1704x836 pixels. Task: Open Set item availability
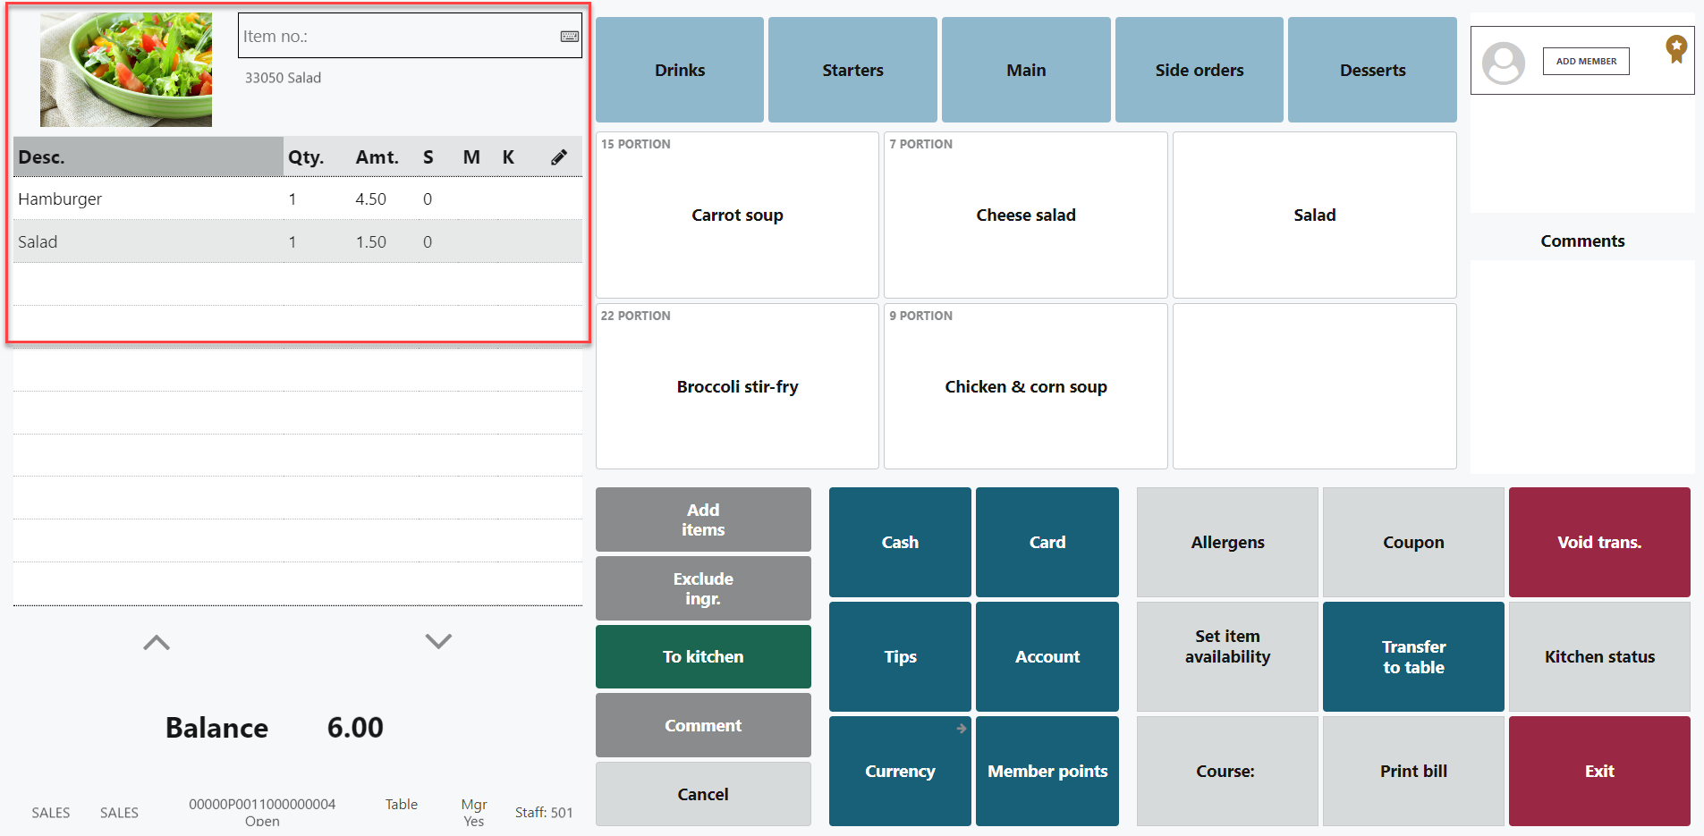click(x=1227, y=656)
